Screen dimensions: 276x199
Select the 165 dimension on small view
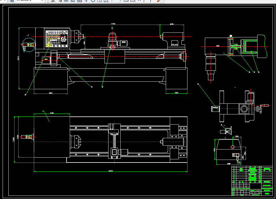coord(237,136)
